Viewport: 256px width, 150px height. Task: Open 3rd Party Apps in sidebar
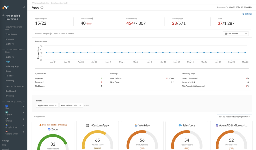[12, 66]
